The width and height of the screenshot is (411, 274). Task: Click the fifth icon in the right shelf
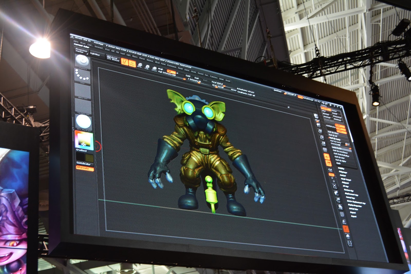(x=323, y=143)
